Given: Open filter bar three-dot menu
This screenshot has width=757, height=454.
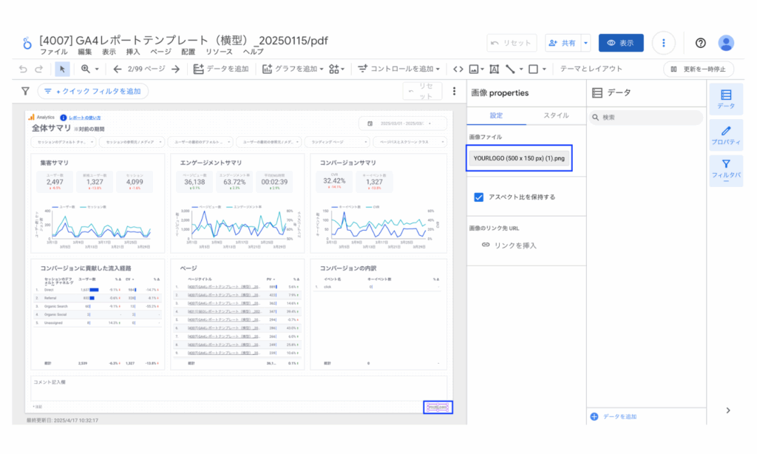Looking at the screenshot, I should point(455,91).
